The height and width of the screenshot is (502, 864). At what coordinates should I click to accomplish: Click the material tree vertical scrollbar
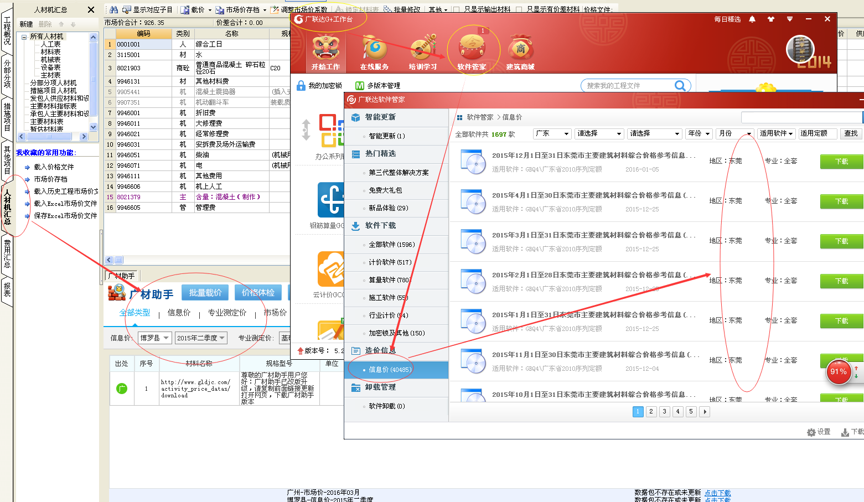[x=93, y=82]
